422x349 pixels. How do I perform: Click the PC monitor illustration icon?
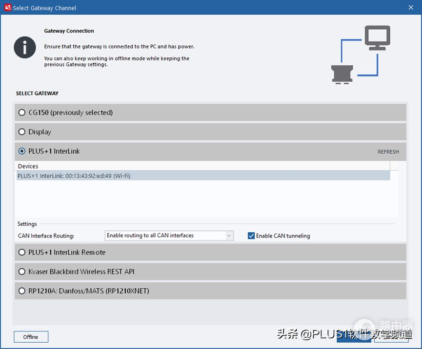(x=377, y=38)
